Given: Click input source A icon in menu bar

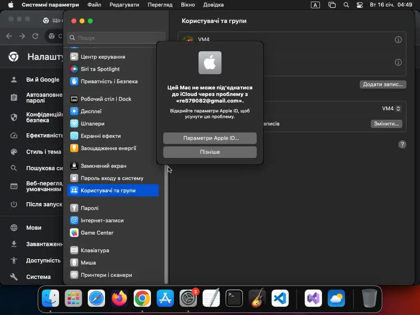Looking at the screenshot, I should (315, 5).
